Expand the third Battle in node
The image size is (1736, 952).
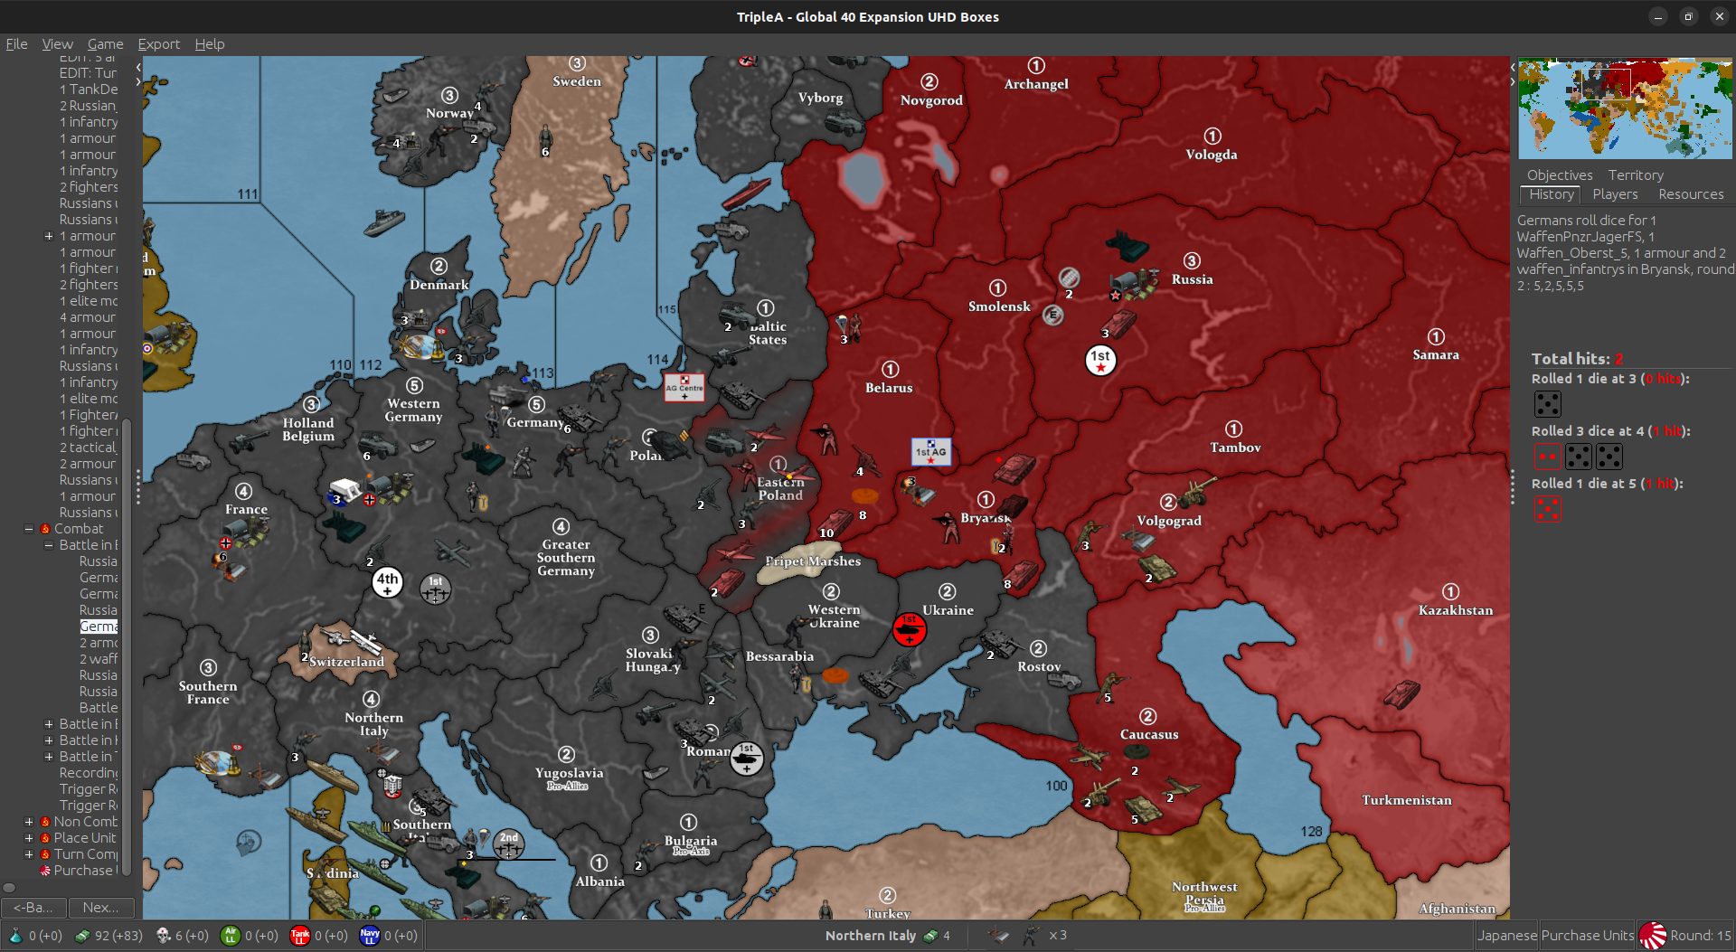49,740
